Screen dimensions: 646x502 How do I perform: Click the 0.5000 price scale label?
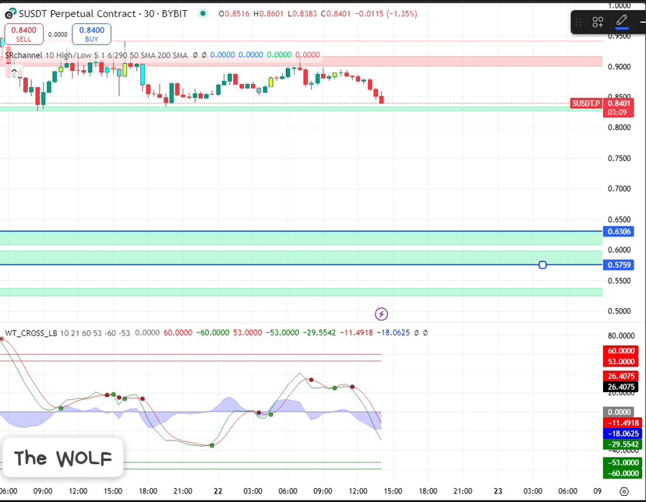tap(620, 311)
